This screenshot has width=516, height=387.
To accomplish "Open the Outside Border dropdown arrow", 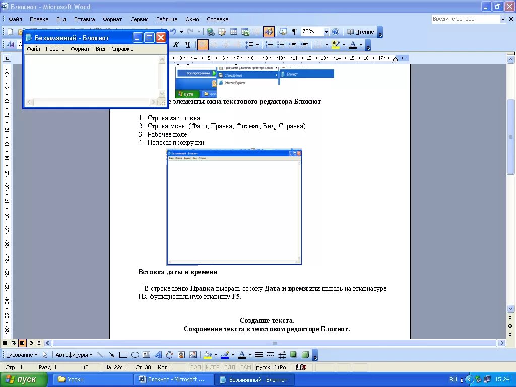I will [327, 45].
